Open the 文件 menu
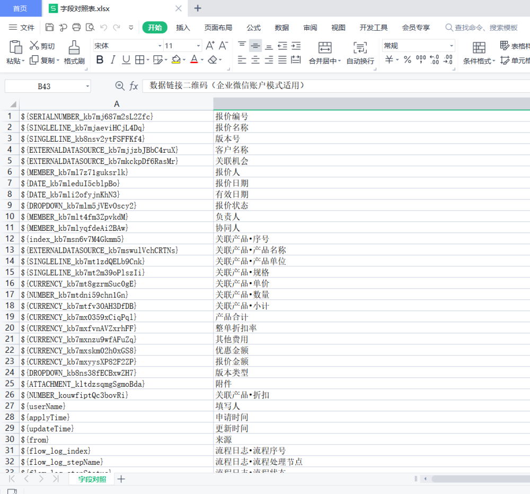The image size is (530, 494). point(22,28)
